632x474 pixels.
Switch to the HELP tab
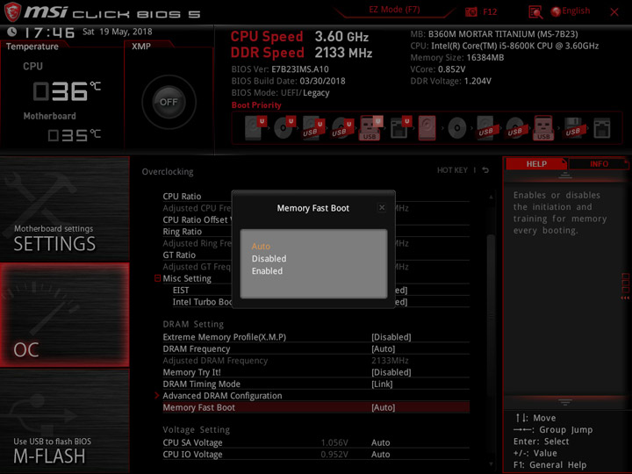tap(536, 163)
